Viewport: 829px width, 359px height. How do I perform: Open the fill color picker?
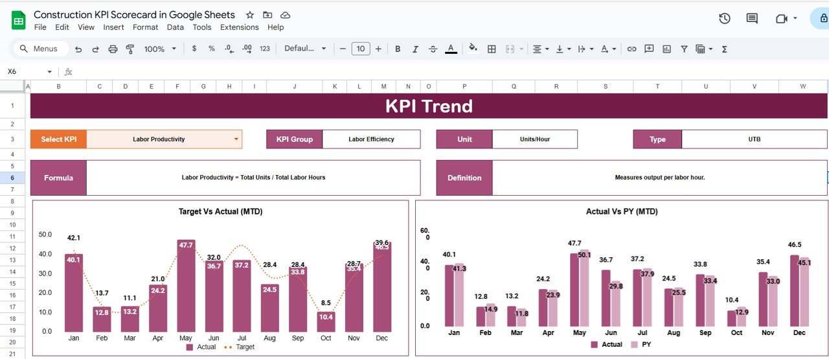[x=473, y=49]
